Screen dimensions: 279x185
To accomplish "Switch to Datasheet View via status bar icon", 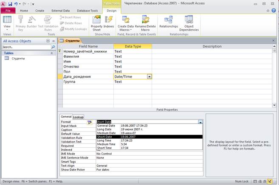I will pyautogui.click(x=255, y=181).
